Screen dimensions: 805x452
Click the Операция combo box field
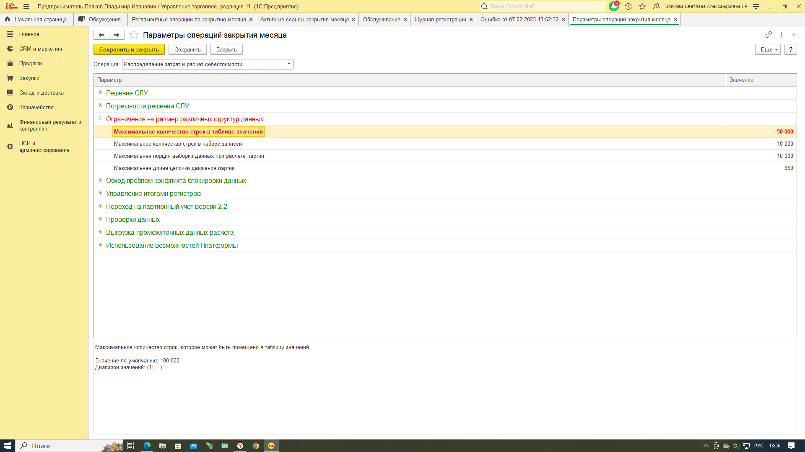203,64
